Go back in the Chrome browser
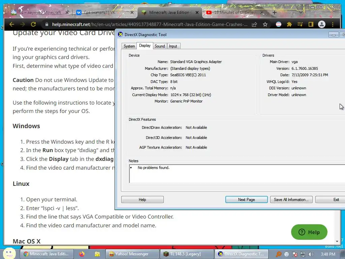345x259 pixels. tap(12, 24)
